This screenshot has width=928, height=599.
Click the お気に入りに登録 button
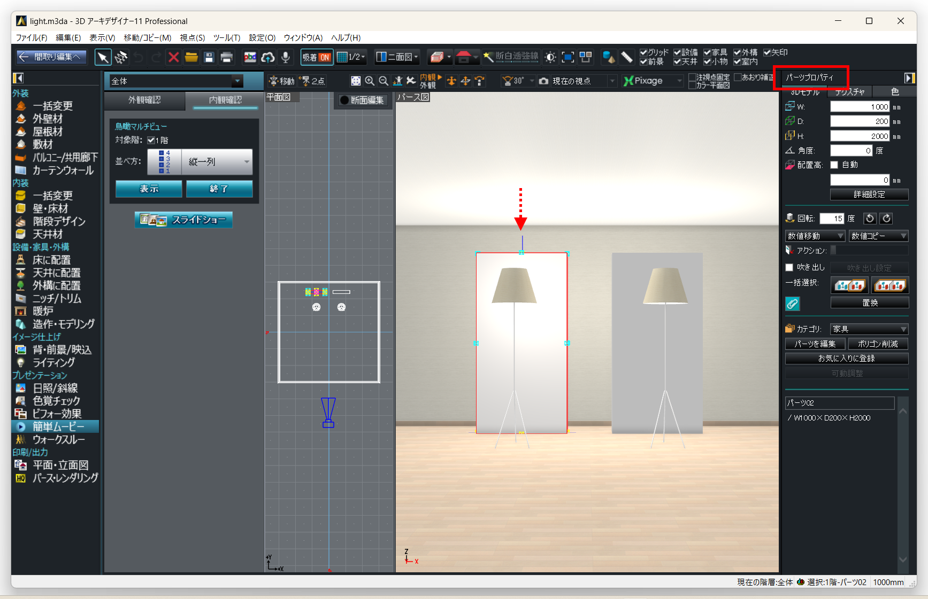coord(846,359)
